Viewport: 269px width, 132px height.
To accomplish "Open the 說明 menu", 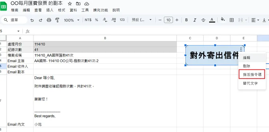I will pyautogui.click(x=116, y=10).
